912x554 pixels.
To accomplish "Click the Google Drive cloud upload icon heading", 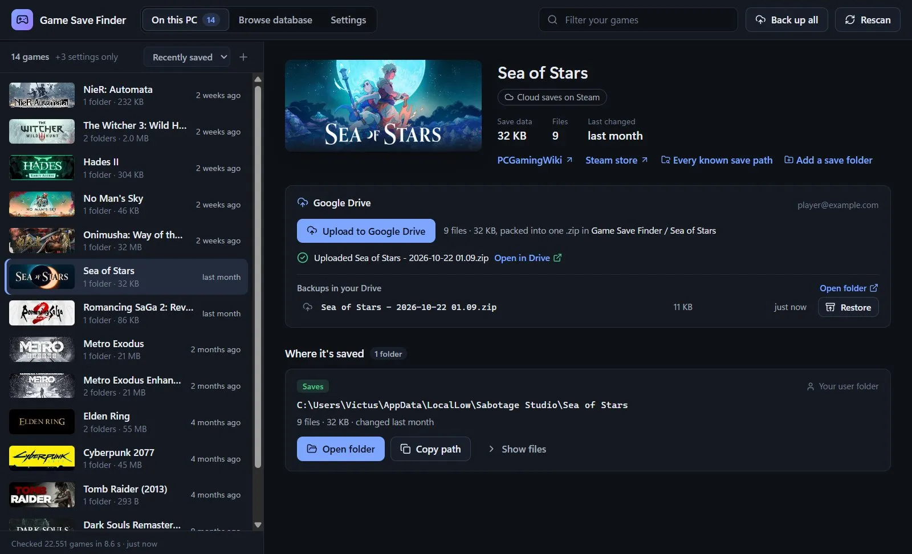I will click(x=303, y=203).
